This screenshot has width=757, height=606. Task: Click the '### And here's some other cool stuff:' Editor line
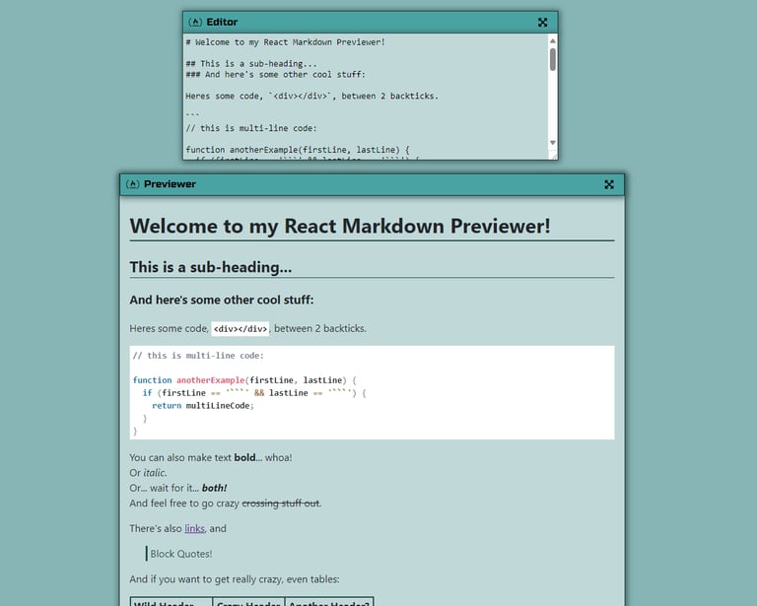coord(276,74)
